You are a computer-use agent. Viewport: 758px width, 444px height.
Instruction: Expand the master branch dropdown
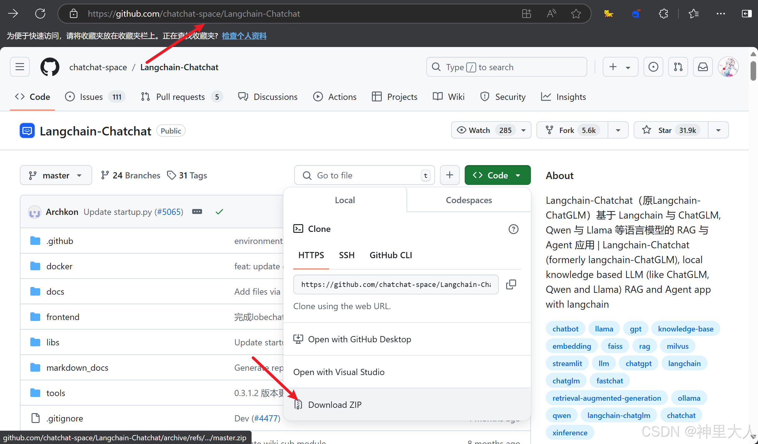click(56, 175)
